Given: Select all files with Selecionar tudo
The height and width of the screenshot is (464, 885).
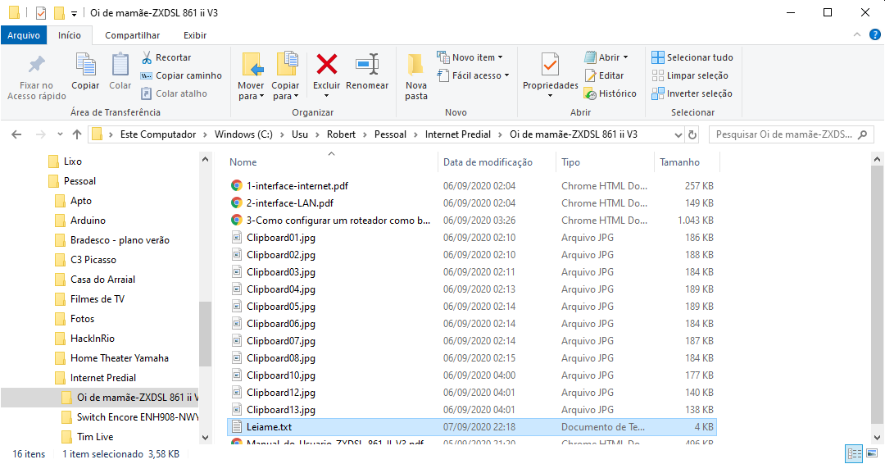Looking at the screenshot, I should (692, 57).
